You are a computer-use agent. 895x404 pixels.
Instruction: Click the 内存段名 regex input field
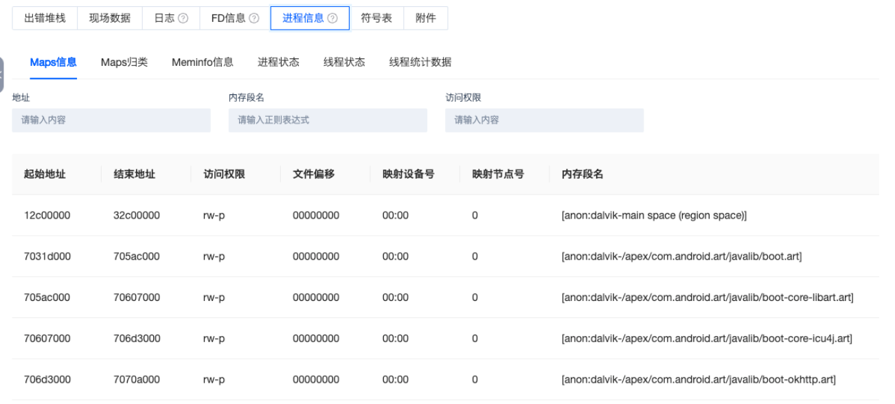point(328,120)
